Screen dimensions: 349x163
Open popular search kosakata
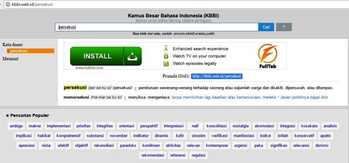[309, 126]
